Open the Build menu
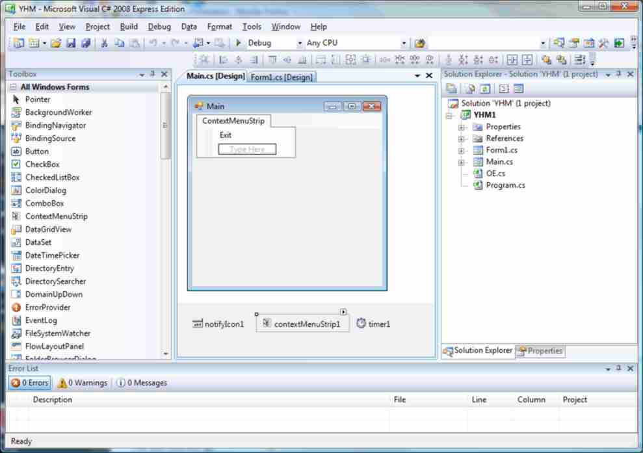The height and width of the screenshot is (453, 643). tap(129, 27)
